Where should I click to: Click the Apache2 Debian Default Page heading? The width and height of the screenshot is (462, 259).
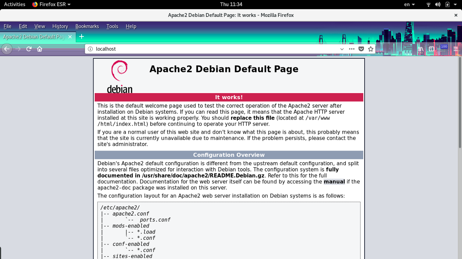[x=224, y=69]
